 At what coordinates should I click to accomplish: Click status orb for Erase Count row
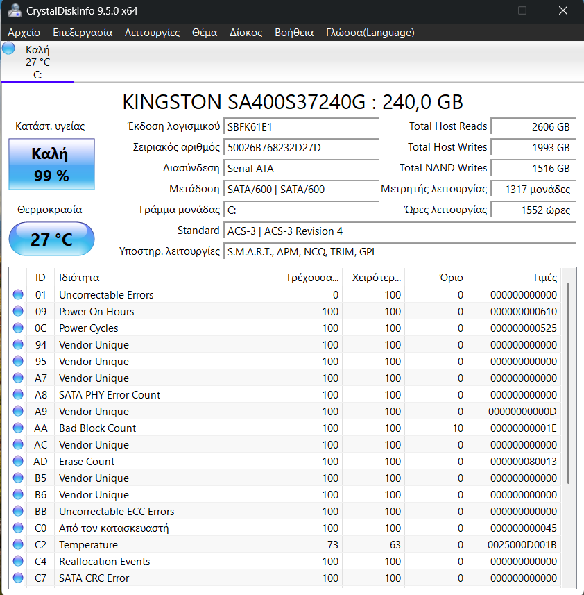[18, 461]
